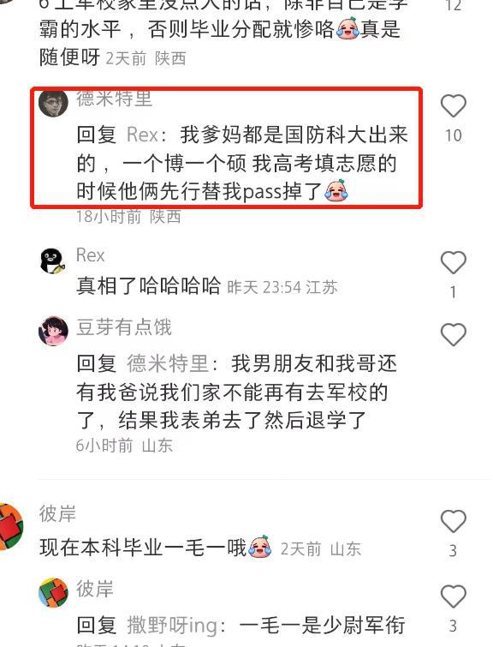Select comment text 真相了哈哈哈哈
Viewport: 493px width, 647px height.
pyautogui.click(x=148, y=286)
